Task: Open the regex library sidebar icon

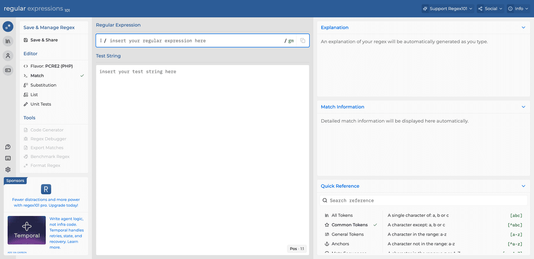Action: point(8,41)
